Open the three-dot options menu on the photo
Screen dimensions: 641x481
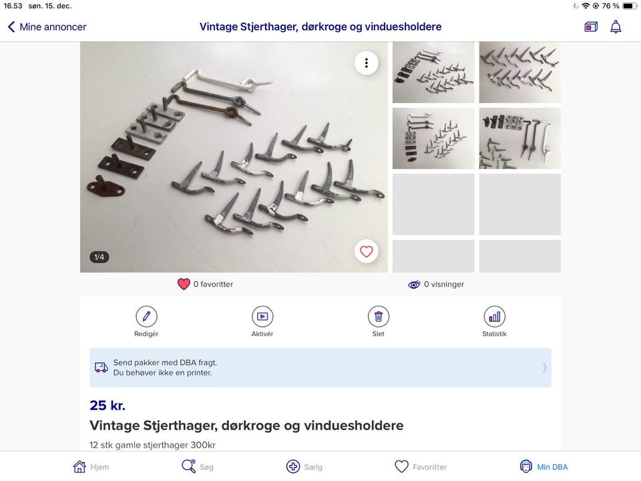pos(367,63)
